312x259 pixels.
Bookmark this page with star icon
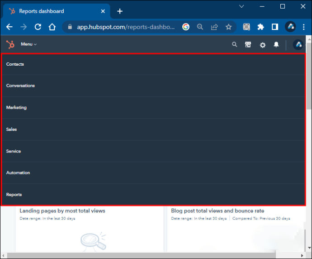[x=229, y=27]
